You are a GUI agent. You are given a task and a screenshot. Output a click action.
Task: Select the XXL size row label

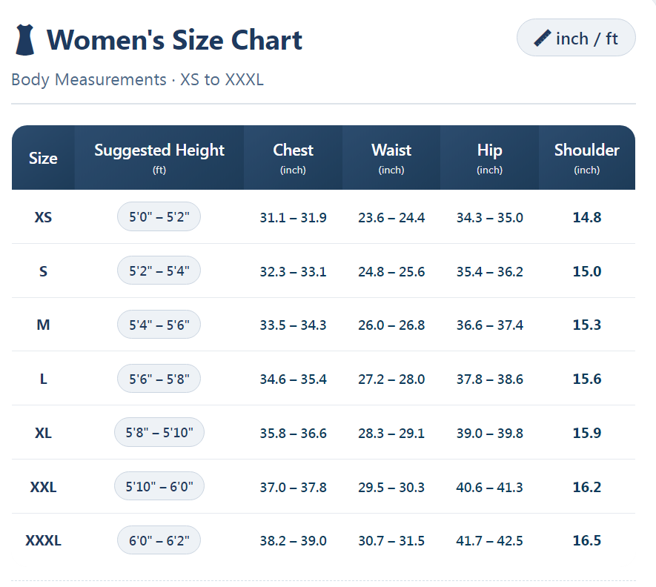[43, 487]
